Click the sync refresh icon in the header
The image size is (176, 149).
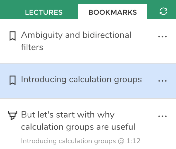tap(163, 11)
